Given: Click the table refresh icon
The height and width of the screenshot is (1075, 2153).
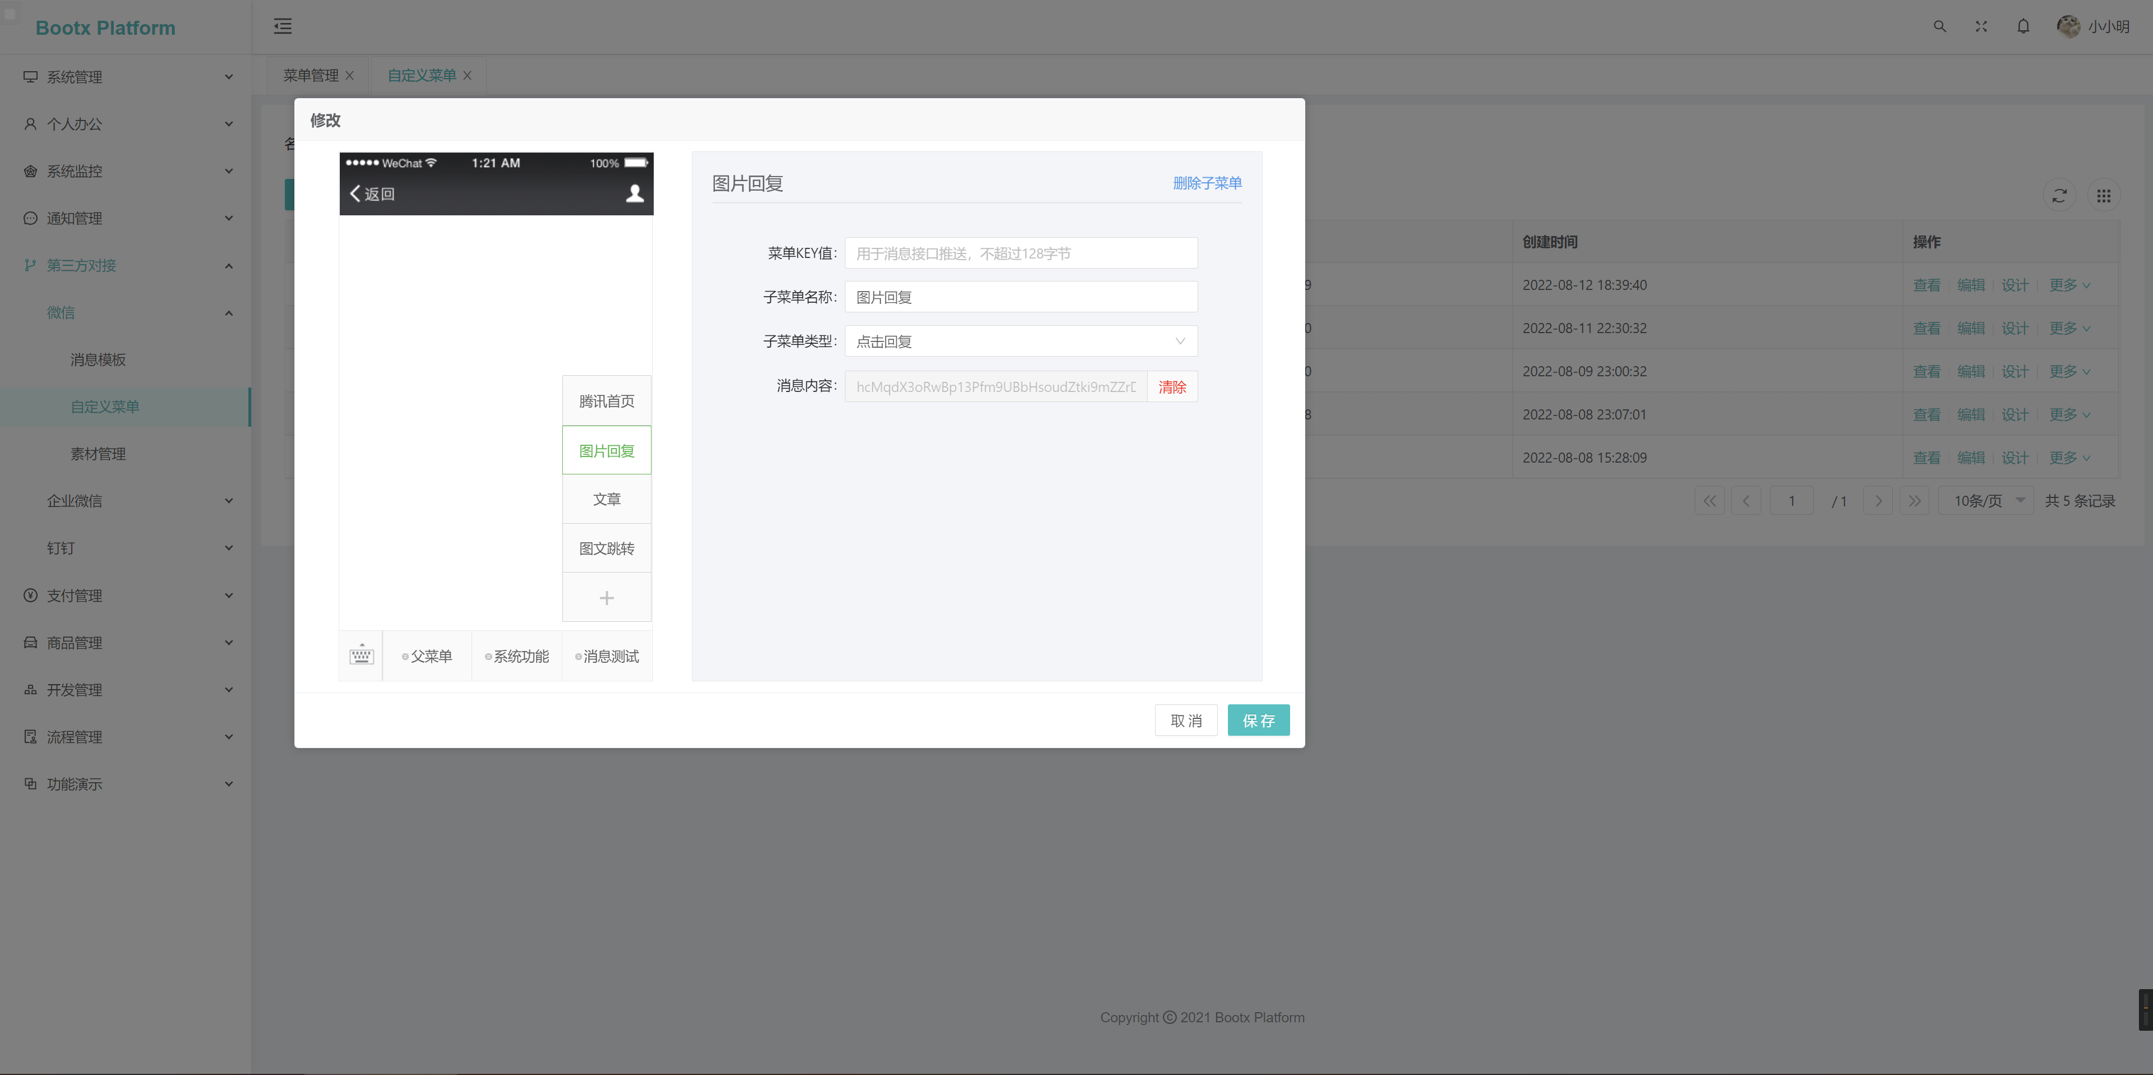Looking at the screenshot, I should 2059,196.
